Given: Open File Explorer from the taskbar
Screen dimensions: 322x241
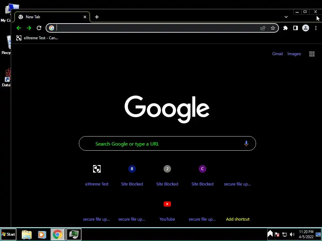Looking at the screenshot, I should tap(27, 234).
